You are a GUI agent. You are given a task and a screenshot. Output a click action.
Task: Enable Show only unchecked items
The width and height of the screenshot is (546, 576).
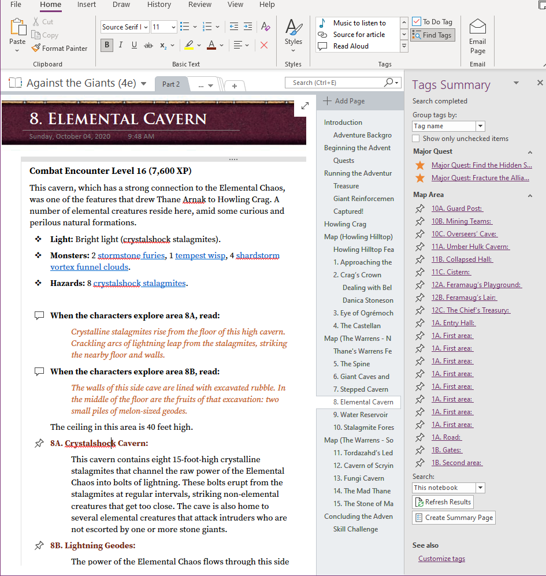(x=416, y=139)
